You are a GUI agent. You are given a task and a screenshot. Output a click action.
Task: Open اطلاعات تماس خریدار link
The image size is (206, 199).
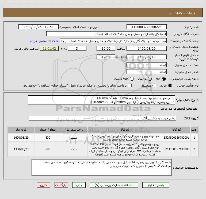click(x=44, y=41)
